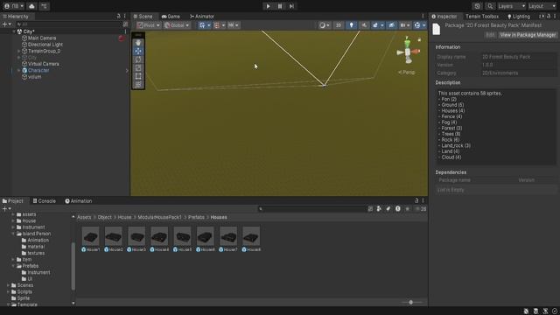The width and height of the screenshot is (560, 315).
Task: Toggle scene audio
Action: 364,25
